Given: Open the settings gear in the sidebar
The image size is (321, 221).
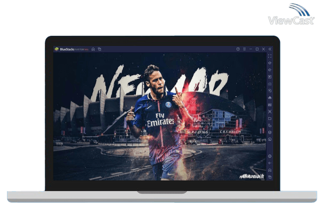Looking at the screenshot, I should 270,156.
